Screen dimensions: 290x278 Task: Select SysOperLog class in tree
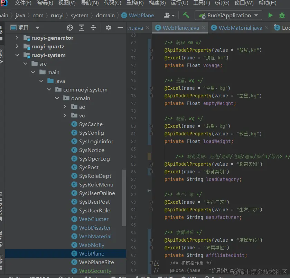(x=94, y=159)
